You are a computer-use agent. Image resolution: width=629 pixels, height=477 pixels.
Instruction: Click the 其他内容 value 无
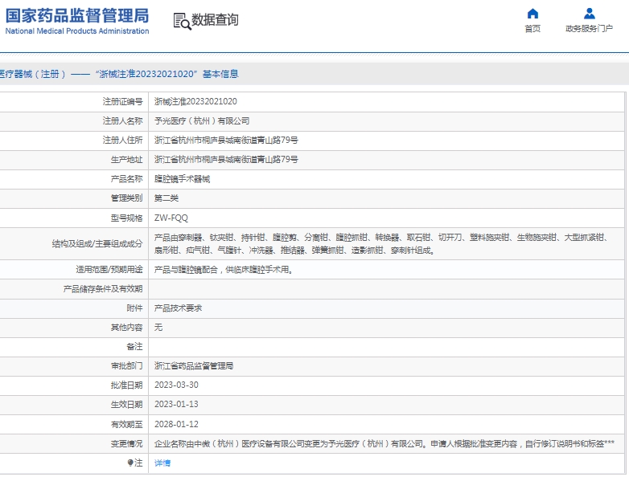(158, 327)
